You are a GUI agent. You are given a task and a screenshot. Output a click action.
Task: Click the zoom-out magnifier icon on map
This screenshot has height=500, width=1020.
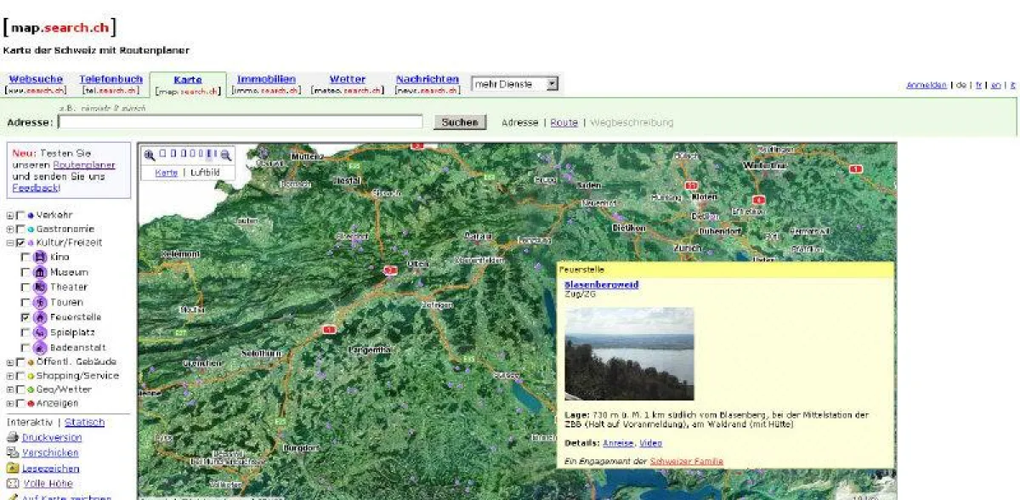(226, 155)
